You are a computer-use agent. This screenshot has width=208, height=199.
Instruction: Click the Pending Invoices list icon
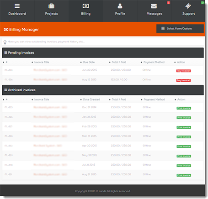pos(6,52)
